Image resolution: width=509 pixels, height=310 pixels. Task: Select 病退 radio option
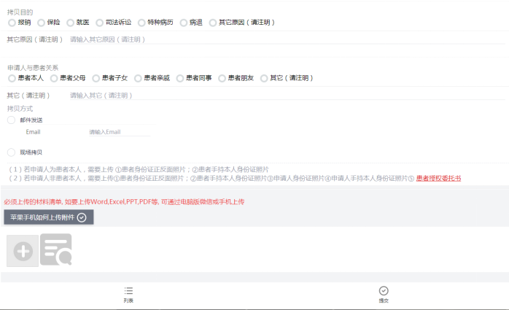183,23
